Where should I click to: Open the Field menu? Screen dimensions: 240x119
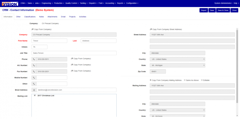click(101, 3)
